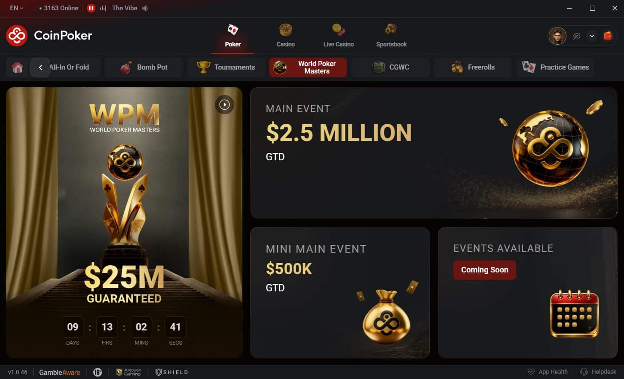
Task: Switch to the Casino tab
Action: tap(286, 35)
